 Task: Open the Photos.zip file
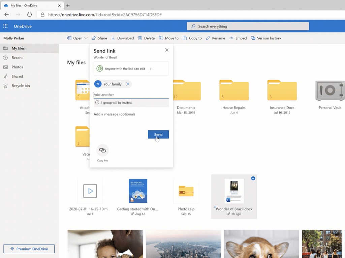(x=186, y=191)
